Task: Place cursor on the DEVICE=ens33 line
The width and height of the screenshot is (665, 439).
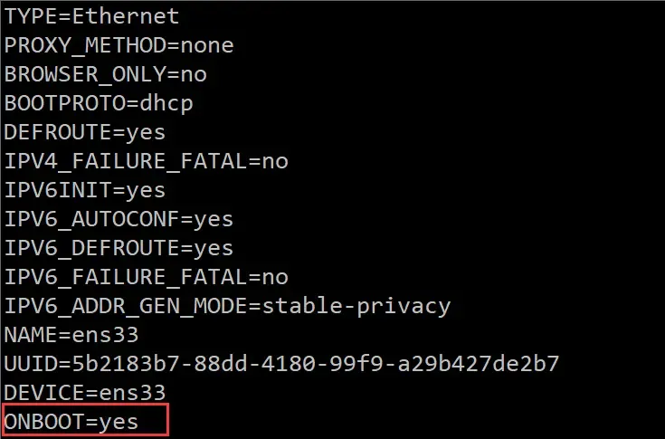Action: 85,393
